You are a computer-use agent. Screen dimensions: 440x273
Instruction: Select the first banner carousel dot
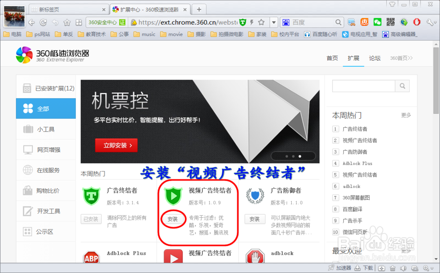tap(286, 156)
